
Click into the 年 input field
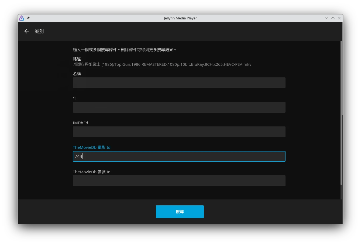tap(179, 107)
